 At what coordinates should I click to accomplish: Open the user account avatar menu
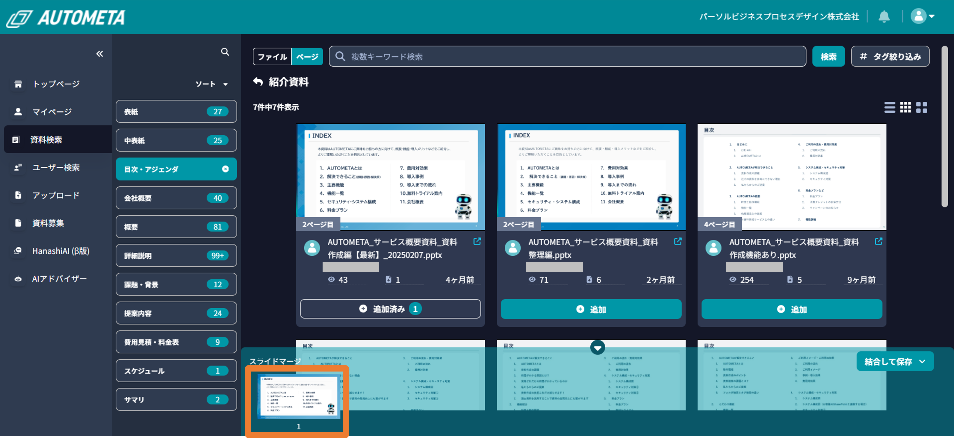click(923, 16)
